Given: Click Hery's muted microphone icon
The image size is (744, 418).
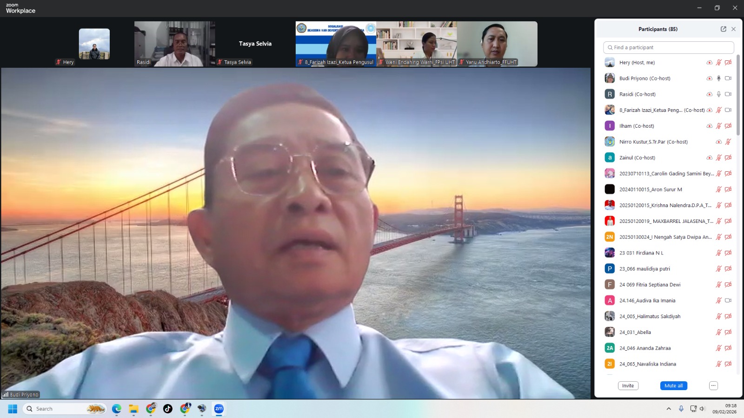Looking at the screenshot, I should tap(718, 63).
